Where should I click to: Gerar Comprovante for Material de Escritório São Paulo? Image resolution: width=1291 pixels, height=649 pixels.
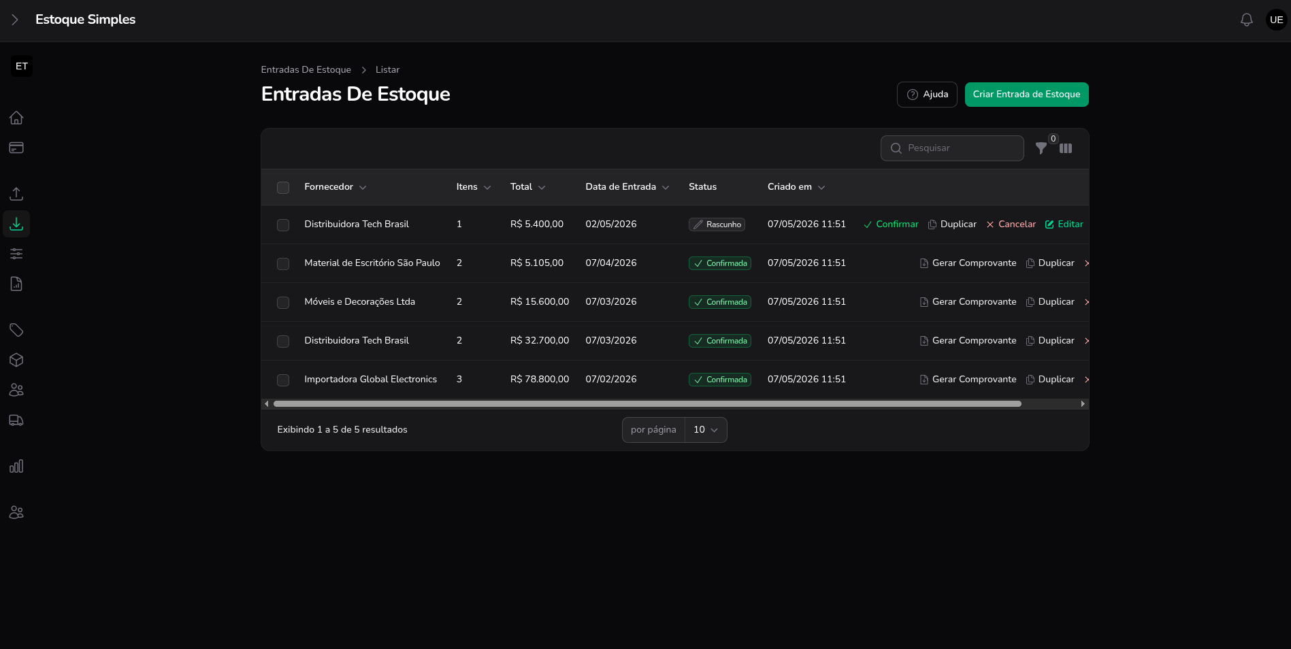(x=968, y=263)
